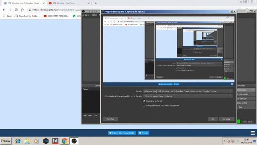
Task: Click the Studio mode button in OBS
Action: 246,98
